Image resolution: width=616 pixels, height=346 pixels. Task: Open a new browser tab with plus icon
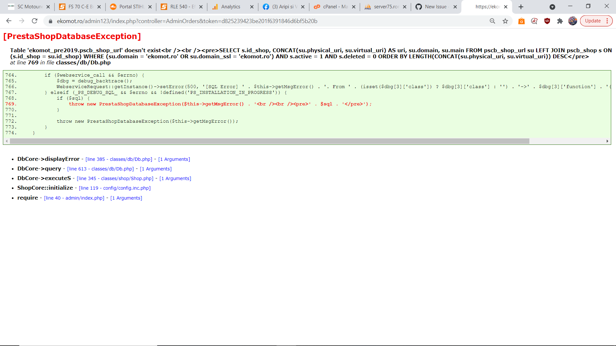point(521,7)
